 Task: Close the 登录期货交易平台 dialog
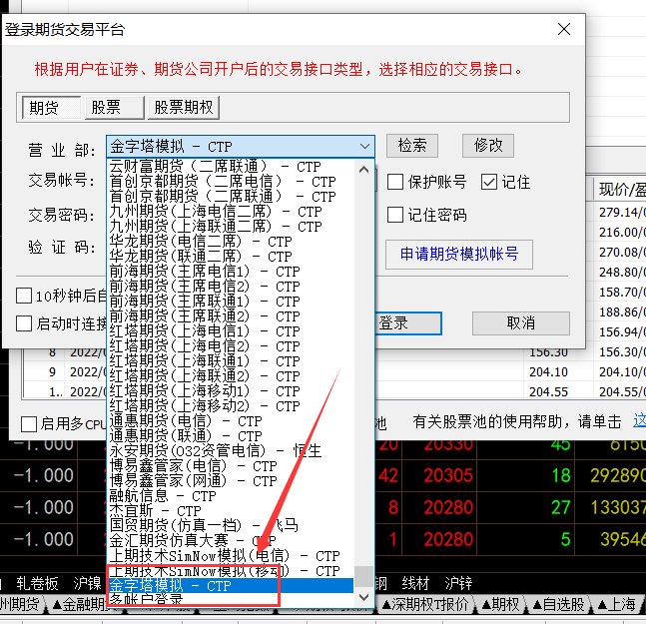563,29
